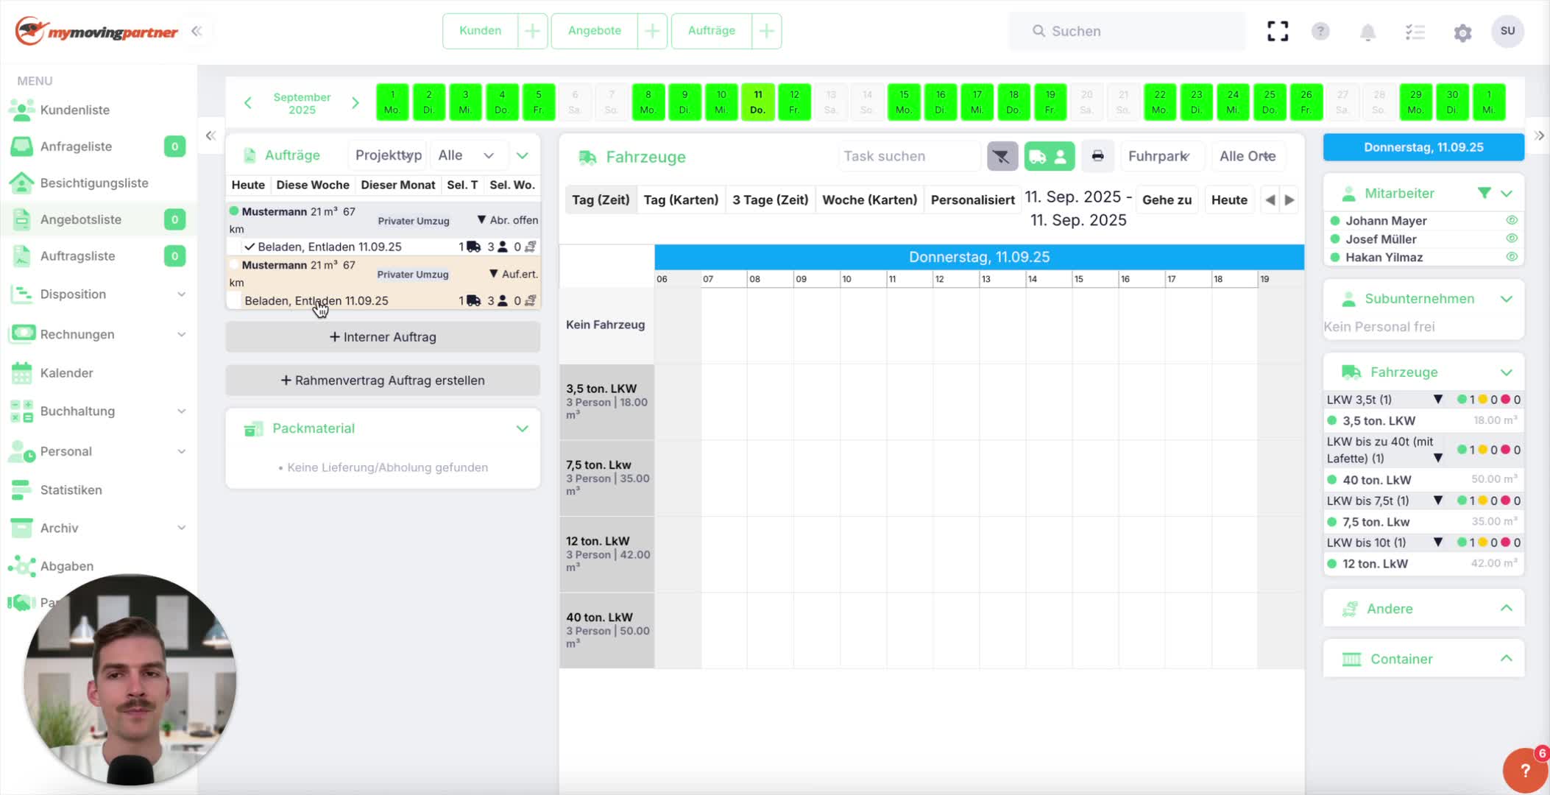Expand the Andere section
The image size is (1550, 795).
point(1507,609)
